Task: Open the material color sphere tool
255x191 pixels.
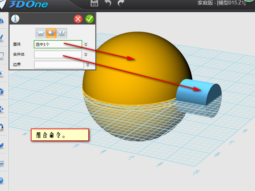Action: (2, 180)
